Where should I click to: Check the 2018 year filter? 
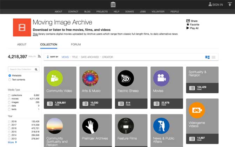pos(9,122)
